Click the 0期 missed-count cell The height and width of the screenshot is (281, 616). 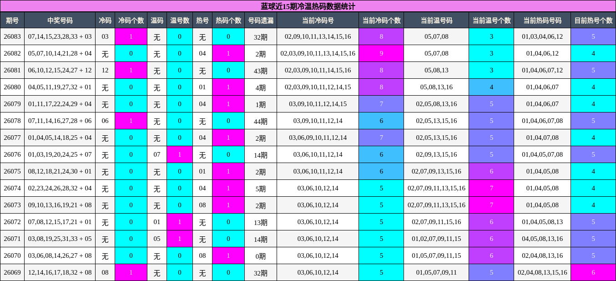click(261, 255)
